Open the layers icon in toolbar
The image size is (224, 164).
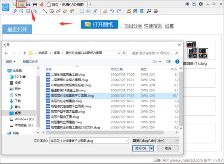[129, 11]
